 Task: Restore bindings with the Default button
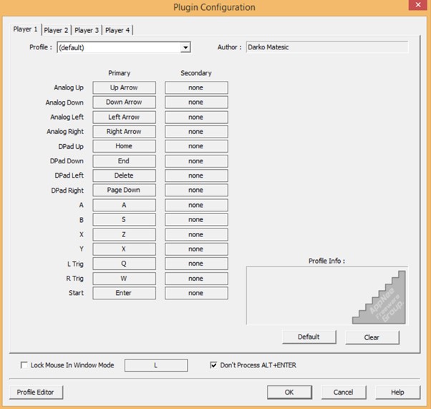(309, 337)
